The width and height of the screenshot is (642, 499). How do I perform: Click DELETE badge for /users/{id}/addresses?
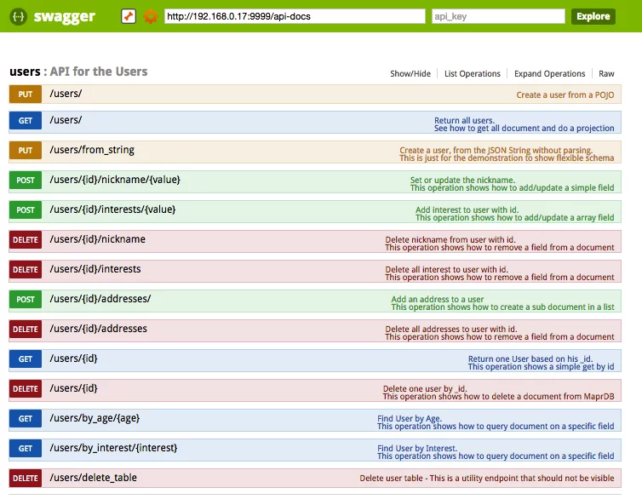pyautogui.click(x=26, y=330)
